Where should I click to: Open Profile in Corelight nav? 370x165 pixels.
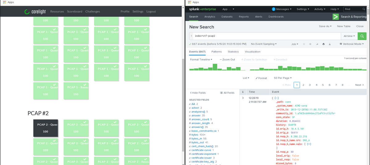(x=125, y=11)
